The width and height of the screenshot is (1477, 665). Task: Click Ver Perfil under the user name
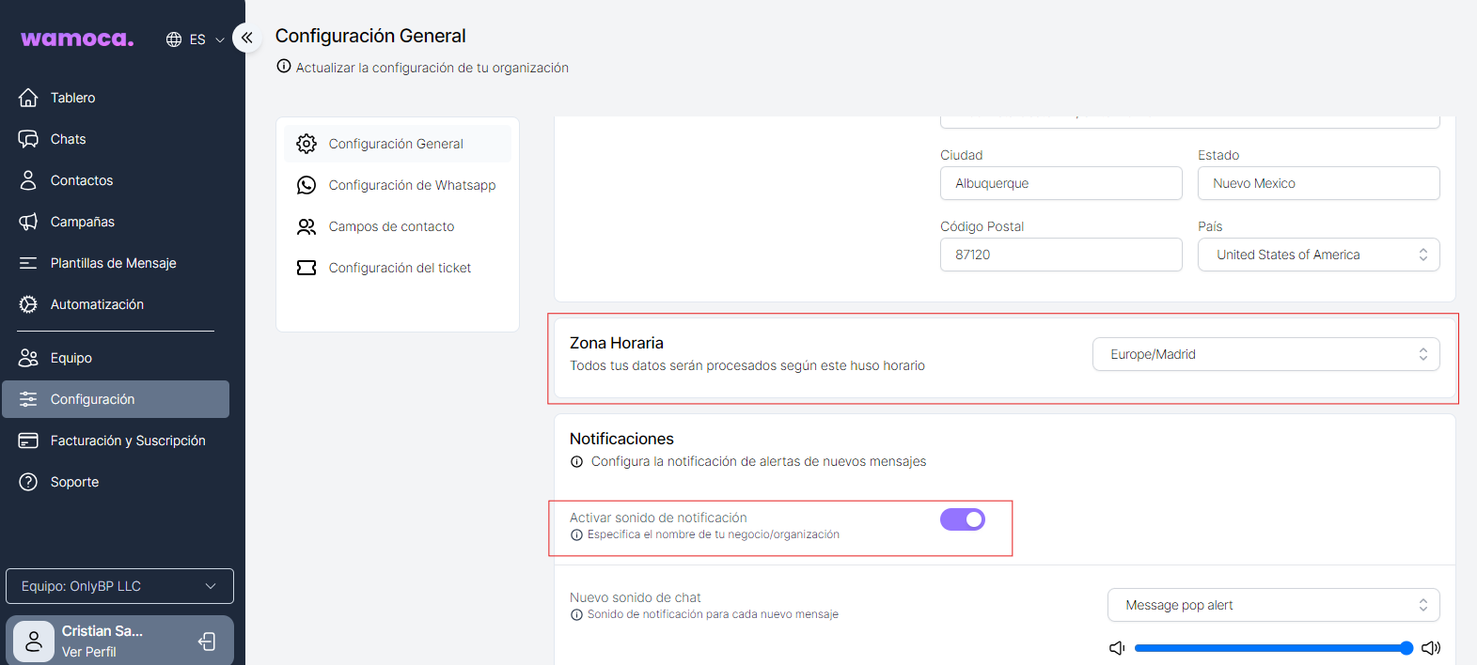coord(89,652)
